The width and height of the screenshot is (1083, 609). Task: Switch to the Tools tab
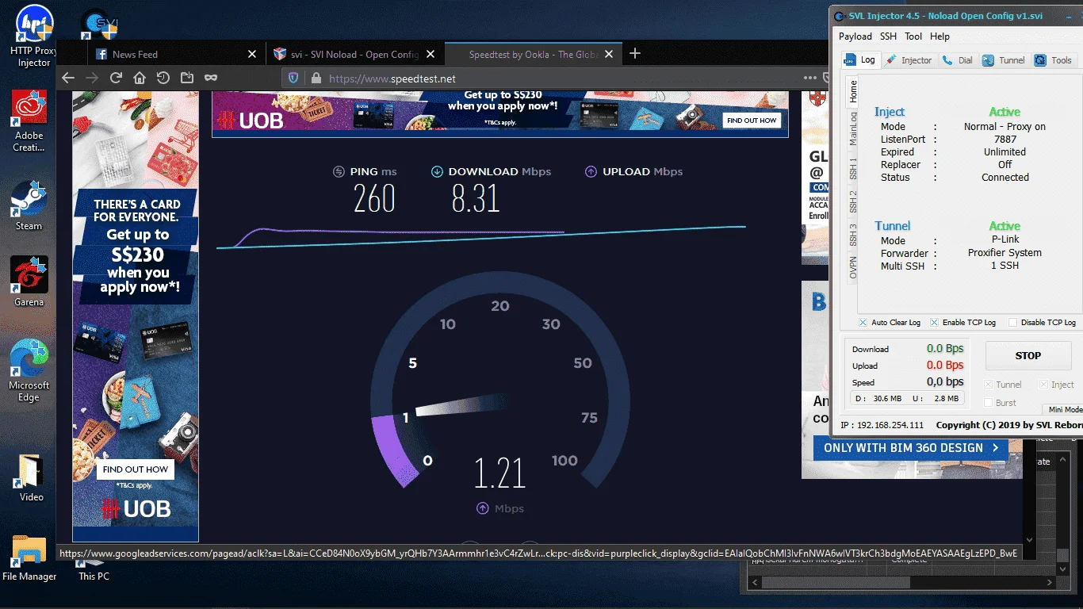click(x=1053, y=60)
